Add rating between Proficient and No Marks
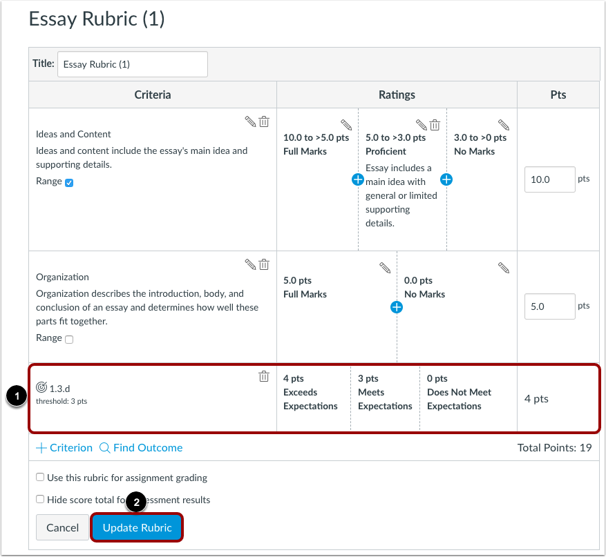606x557 pixels. [x=446, y=179]
